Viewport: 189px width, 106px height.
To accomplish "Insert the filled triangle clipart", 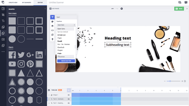I will (x=21, y=73).
